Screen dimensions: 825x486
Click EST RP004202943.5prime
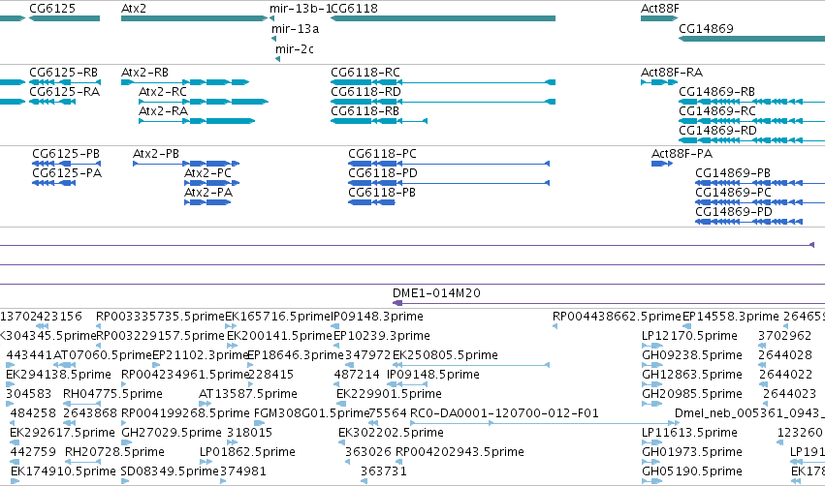pos(460,452)
